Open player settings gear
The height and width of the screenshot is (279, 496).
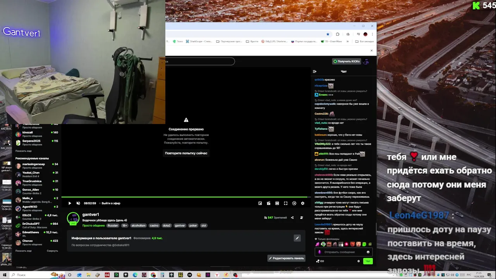click(303, 203)
